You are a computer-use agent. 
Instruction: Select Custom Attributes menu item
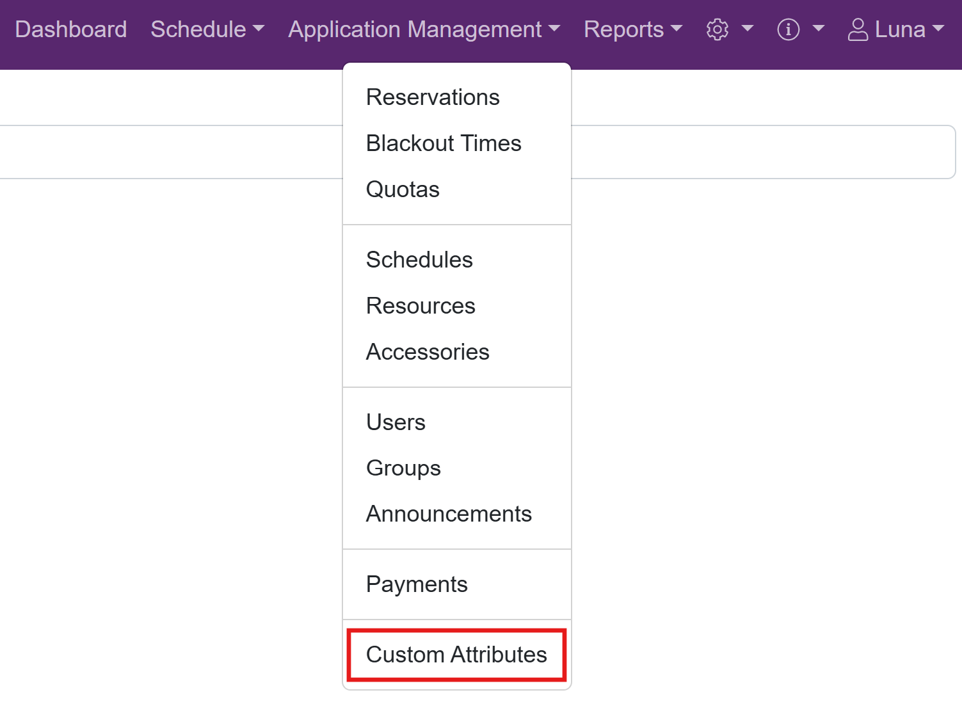(x=456, y=655)
